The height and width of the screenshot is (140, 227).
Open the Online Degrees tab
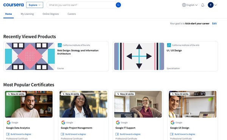pos(51,14)
